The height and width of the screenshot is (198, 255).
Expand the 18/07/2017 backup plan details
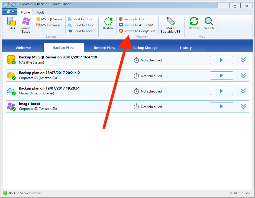[243, 75]
